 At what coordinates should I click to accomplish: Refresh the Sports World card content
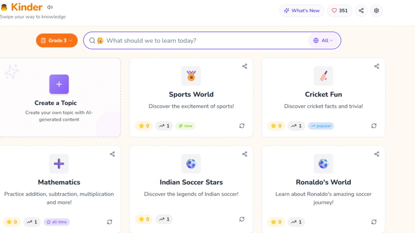click(x=242, y=126)
